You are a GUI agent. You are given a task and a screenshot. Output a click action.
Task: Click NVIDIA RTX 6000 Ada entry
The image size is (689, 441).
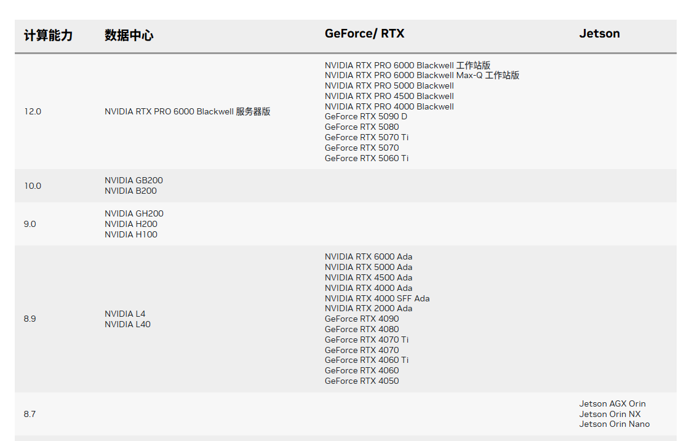click(368, 257)
